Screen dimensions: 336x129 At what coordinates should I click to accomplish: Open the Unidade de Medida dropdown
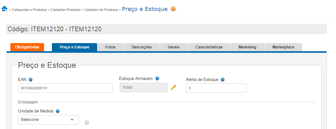pyautogui.click(x=48, y=120)
